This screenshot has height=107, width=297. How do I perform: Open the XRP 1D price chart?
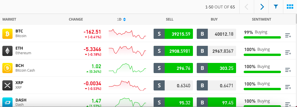[127, 86]
